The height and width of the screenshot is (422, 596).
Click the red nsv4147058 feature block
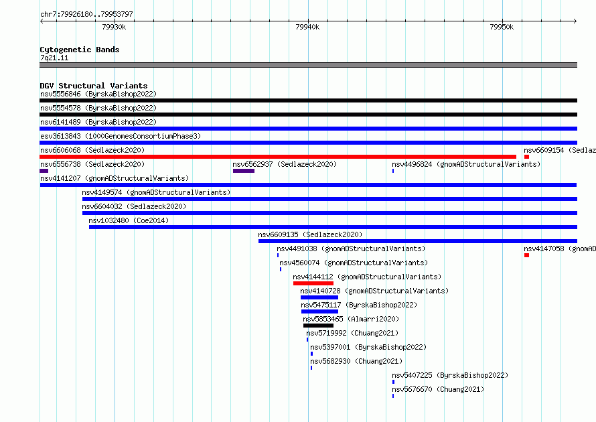click(x=526, y=255)
